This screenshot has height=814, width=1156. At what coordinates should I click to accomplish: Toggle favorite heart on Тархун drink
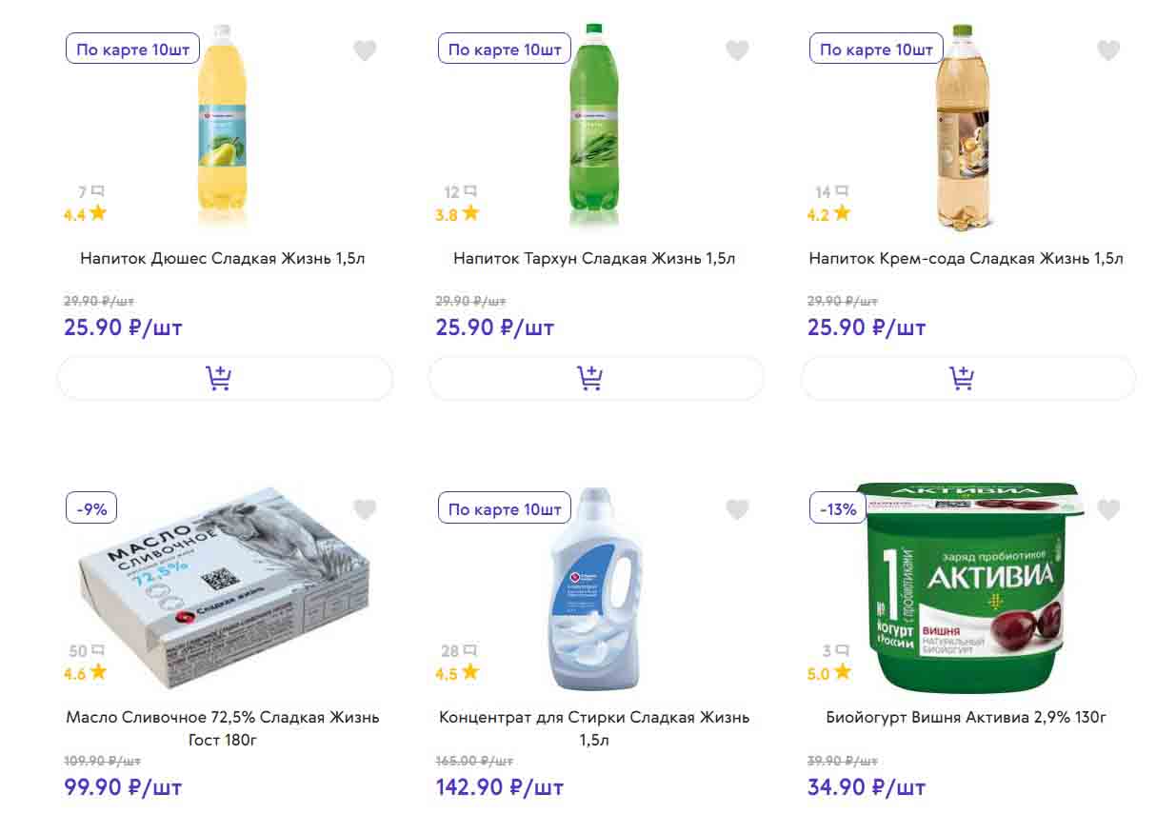click(737, 50)
